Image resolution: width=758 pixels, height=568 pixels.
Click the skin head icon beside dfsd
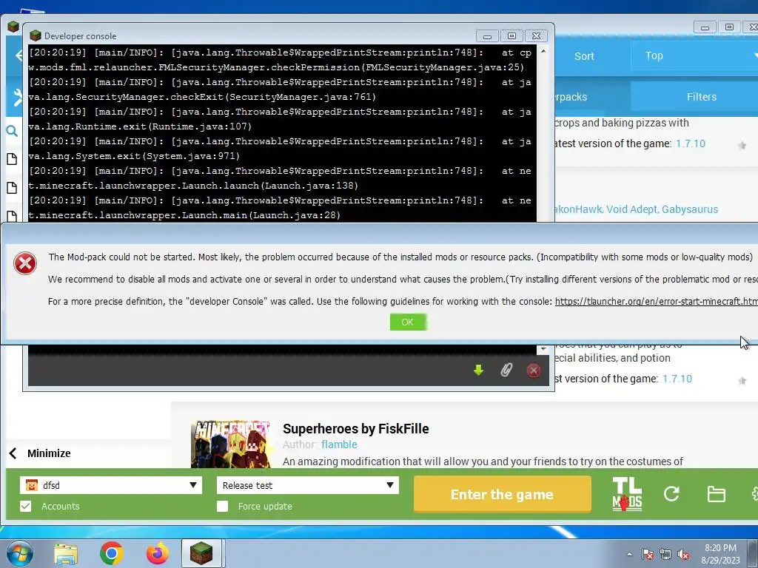[31, 485]
